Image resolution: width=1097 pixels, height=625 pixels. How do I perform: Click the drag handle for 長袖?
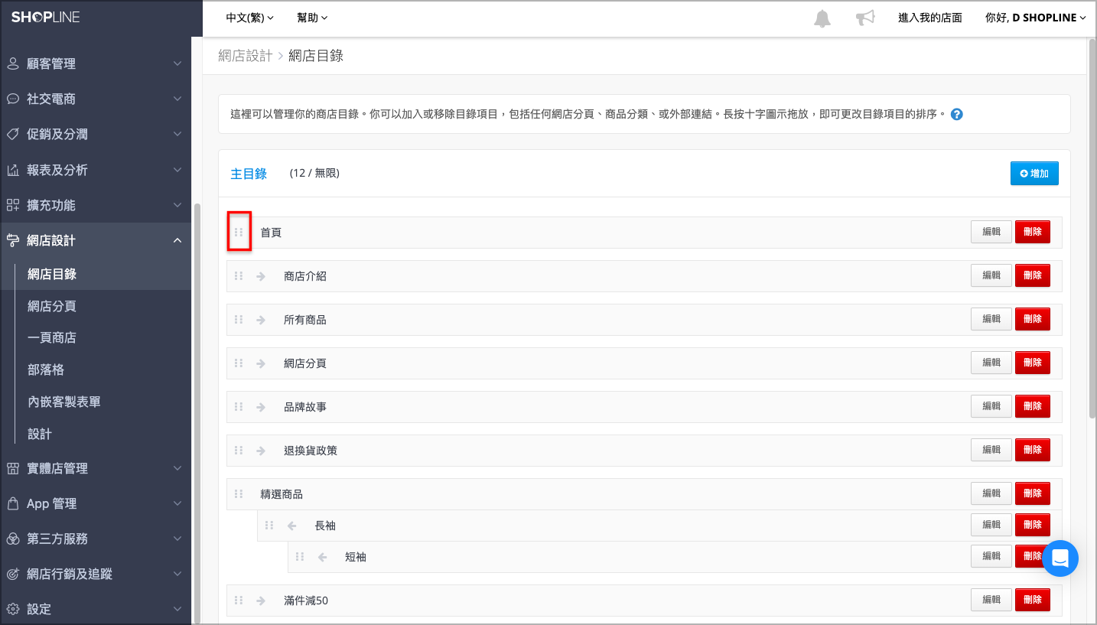click(269, 526)
